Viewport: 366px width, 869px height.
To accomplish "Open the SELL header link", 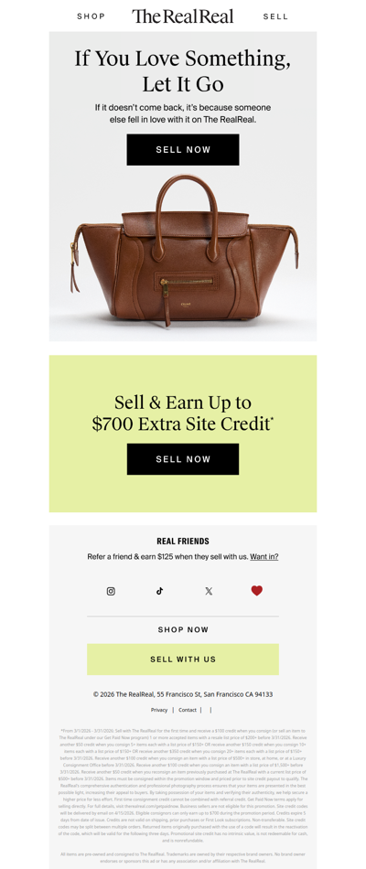I will tap(275, 16).
